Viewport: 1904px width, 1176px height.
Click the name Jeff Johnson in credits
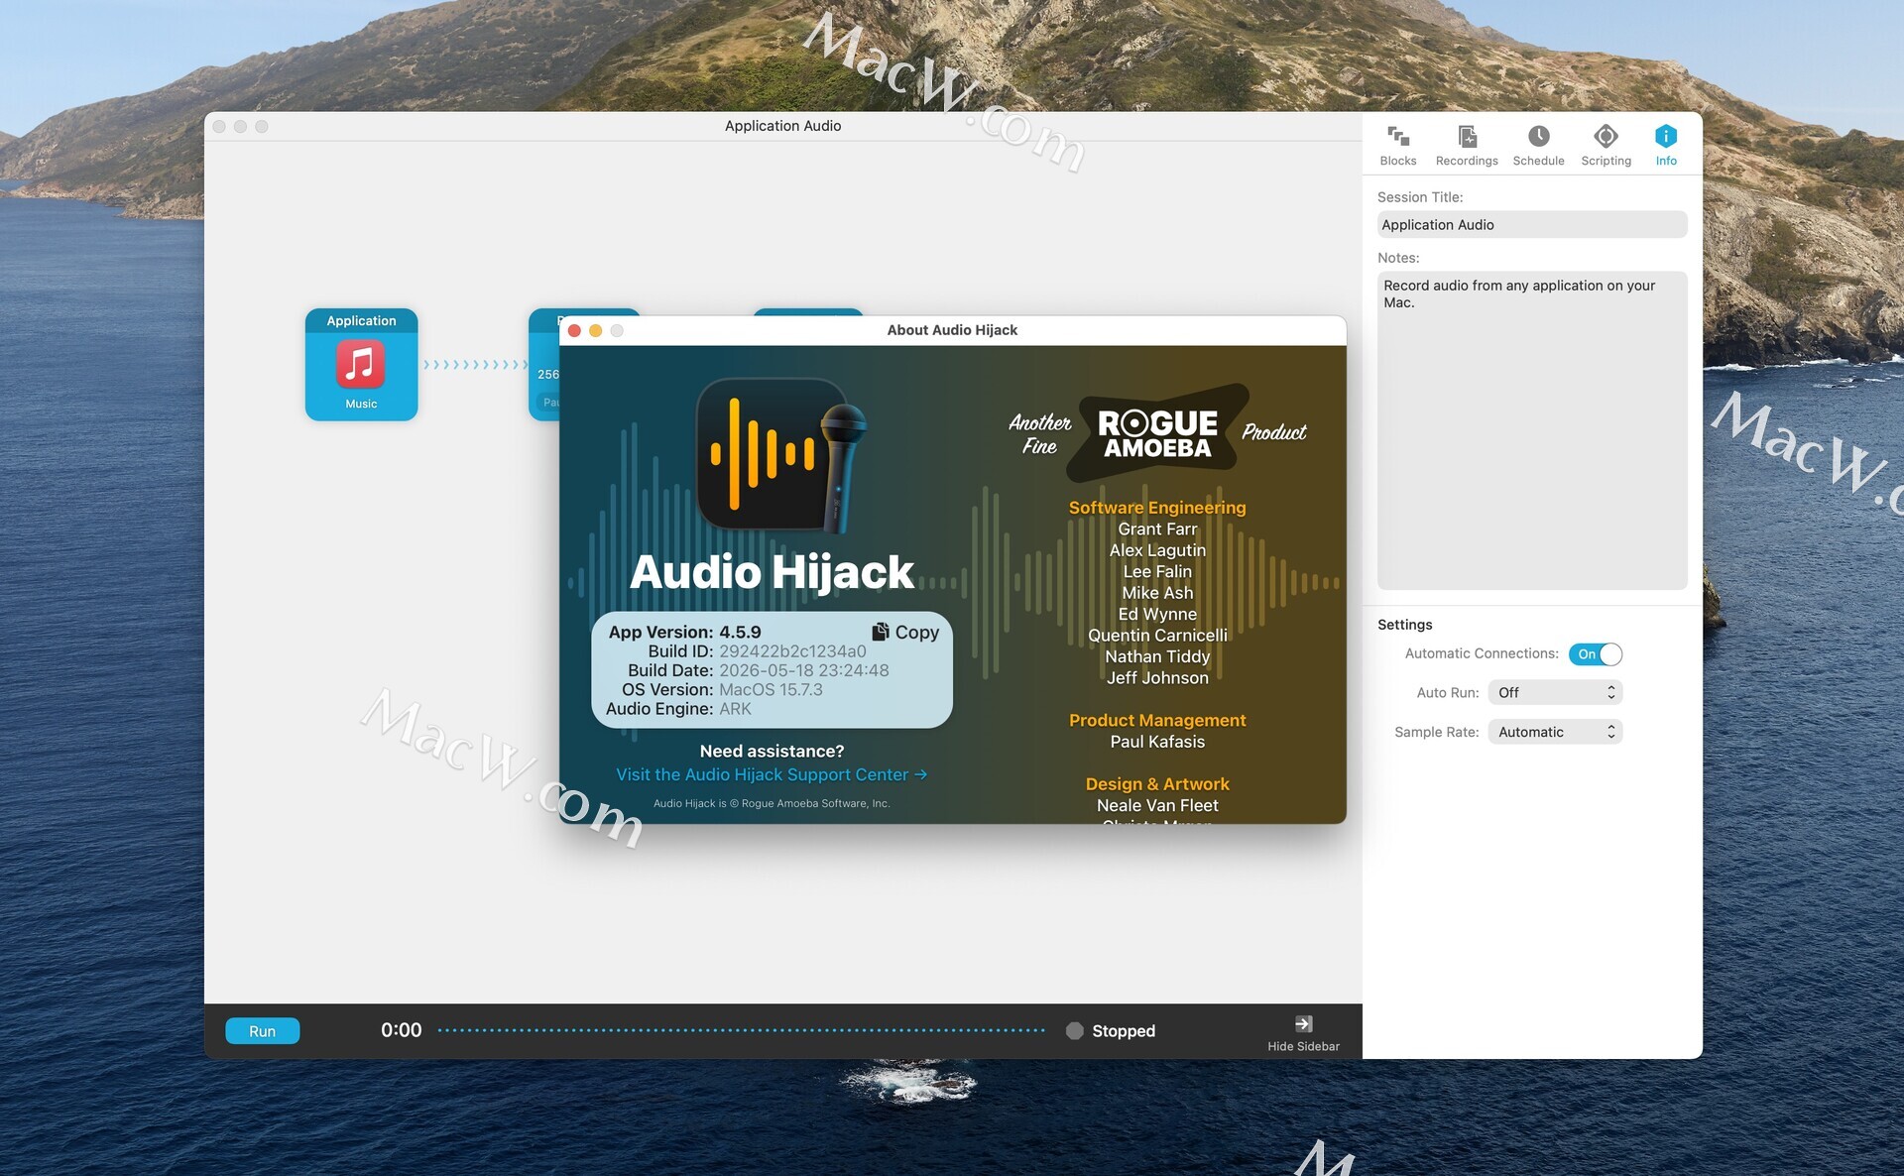pyautogui.click(x=1157, y=678)
